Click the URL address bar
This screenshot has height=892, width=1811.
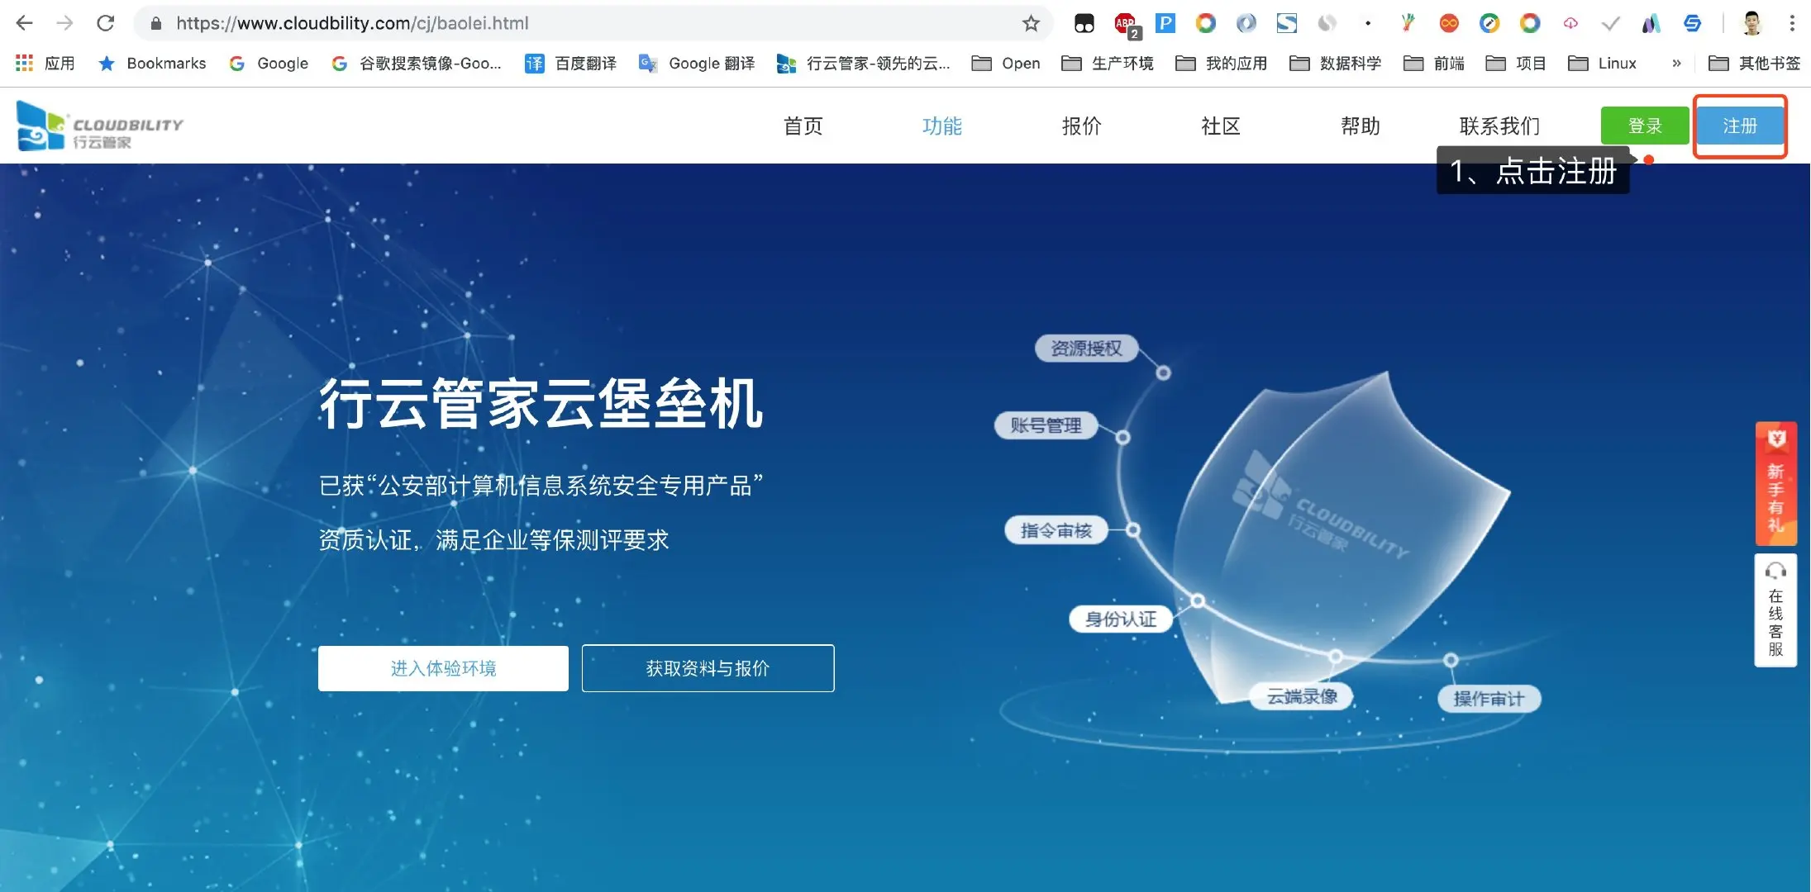(579, 24)
